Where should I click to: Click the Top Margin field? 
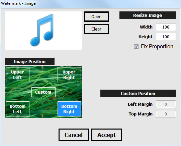(166, 114)
